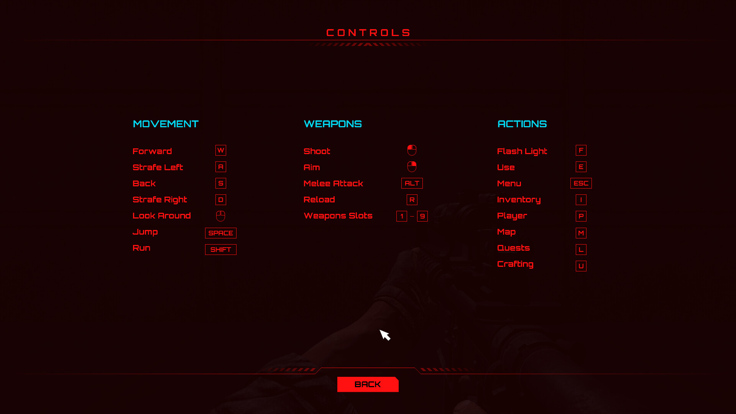Click the Weapons Slots 1-9 keybind
Image resolution: width=736 pixels, height=414 pixels.
pyautogui.click(x=412, y=216)
